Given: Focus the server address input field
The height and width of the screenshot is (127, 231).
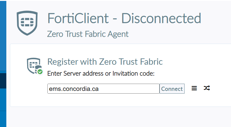Looking at the screenshot, I should (103, 89).
